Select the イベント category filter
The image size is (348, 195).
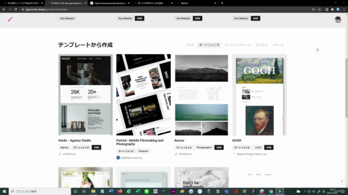pyautogui.click(x=278, y=45)
